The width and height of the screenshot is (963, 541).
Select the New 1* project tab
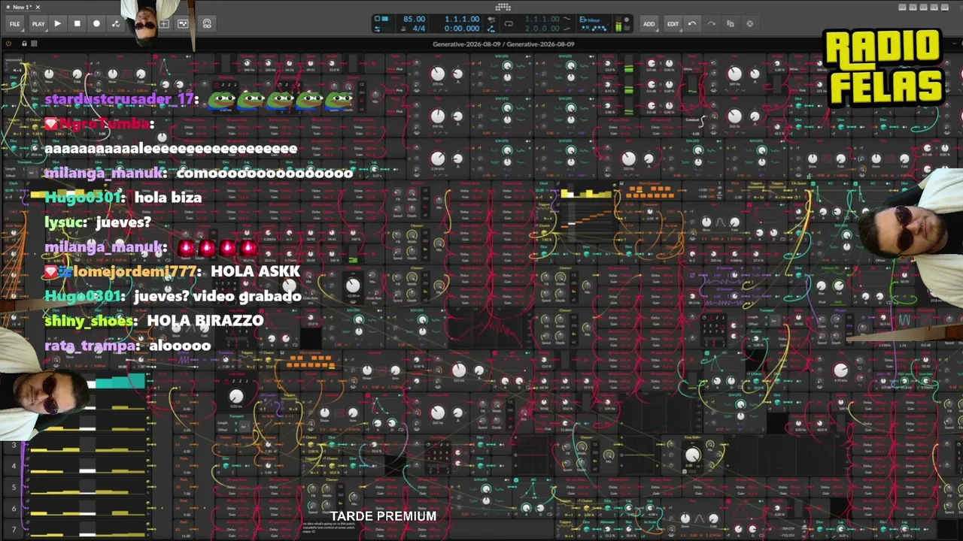22,7
